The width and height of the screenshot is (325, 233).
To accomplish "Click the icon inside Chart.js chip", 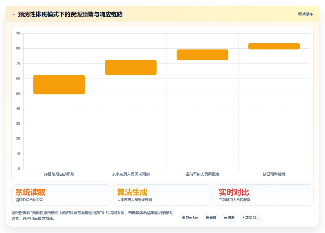I will 183,217.
